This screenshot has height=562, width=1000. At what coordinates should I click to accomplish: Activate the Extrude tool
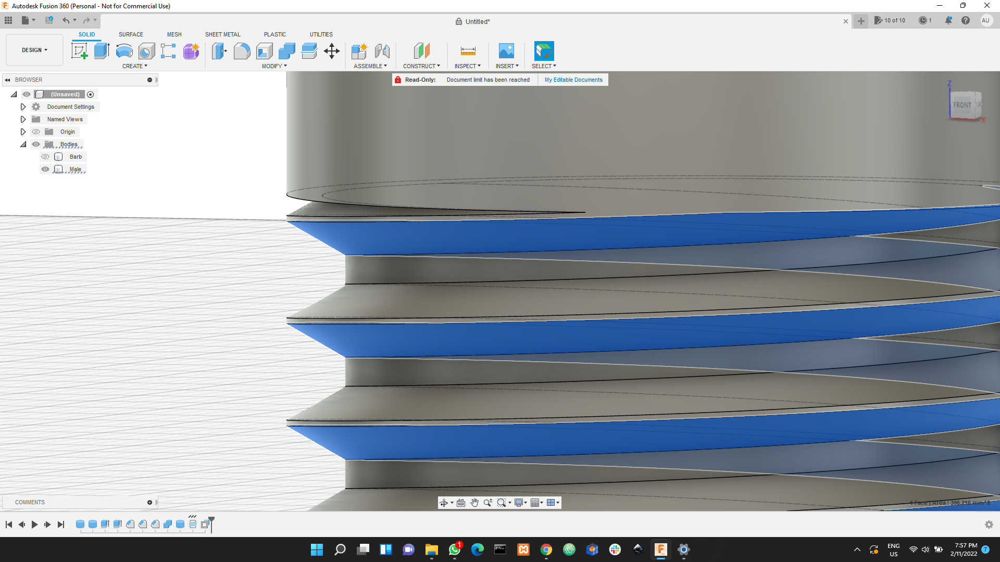coord(101,50)
